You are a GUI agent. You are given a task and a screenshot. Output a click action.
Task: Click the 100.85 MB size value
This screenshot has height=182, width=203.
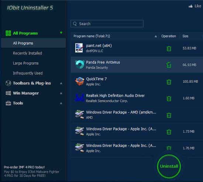pyautogui.click(x=190, y=82)
